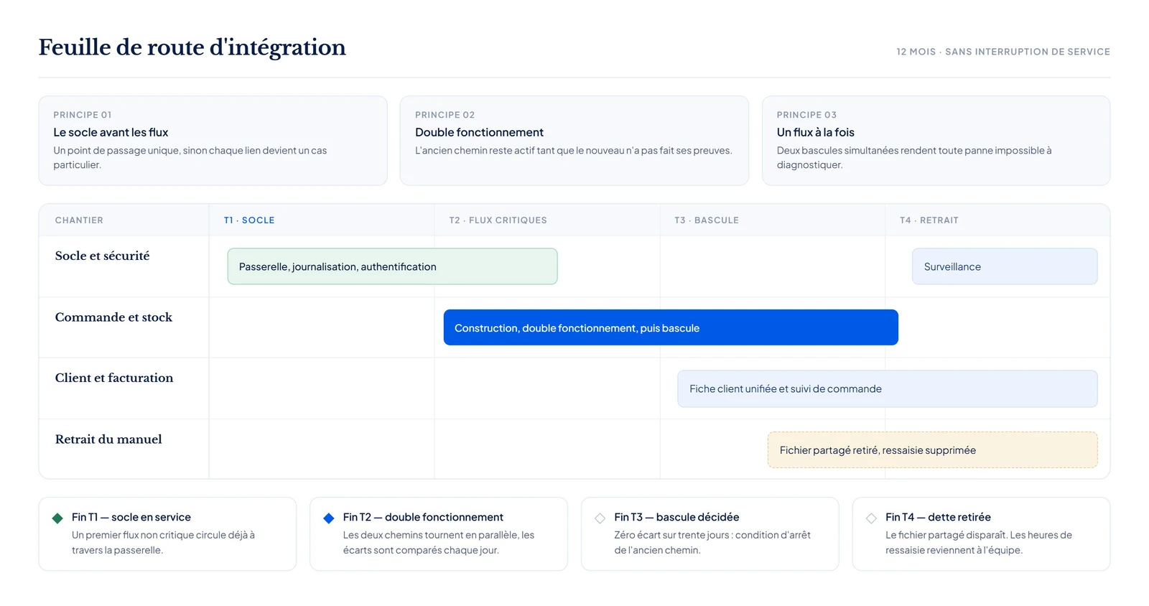Image resolution: width=1149 pixels, height=606 pixels.
Task: Click the outlined diamond beside Fin T3
Action: (600, 518)
